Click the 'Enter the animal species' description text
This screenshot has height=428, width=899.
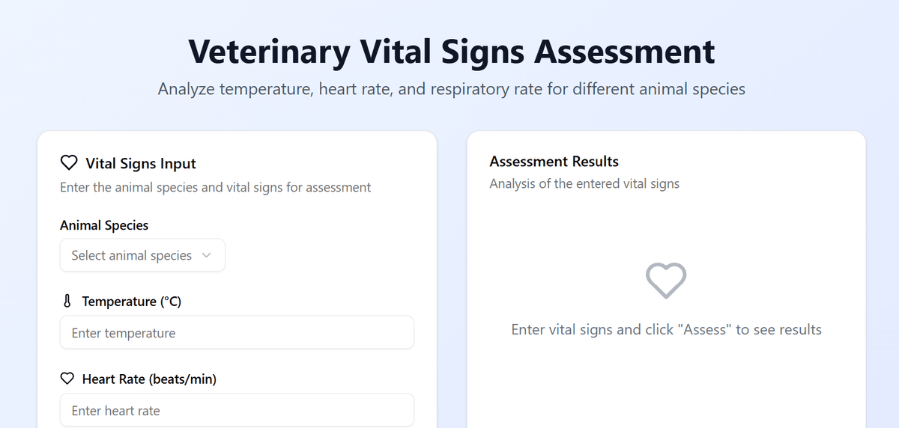(x=215, y=187)
